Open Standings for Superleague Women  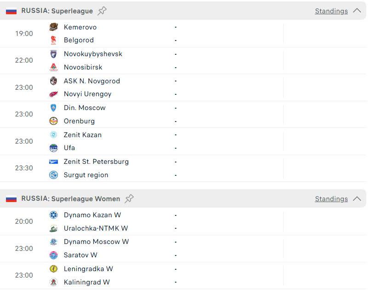click(x=331, y=199)
